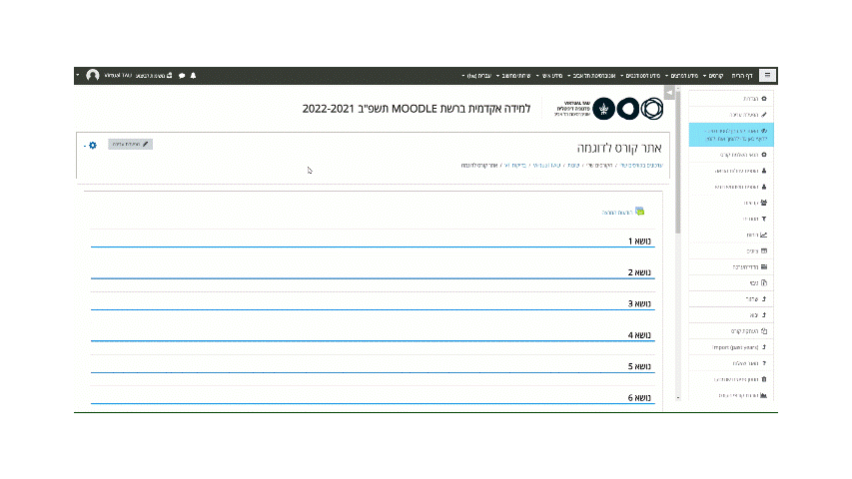Open the notifications bell icon

pos(193,76)
